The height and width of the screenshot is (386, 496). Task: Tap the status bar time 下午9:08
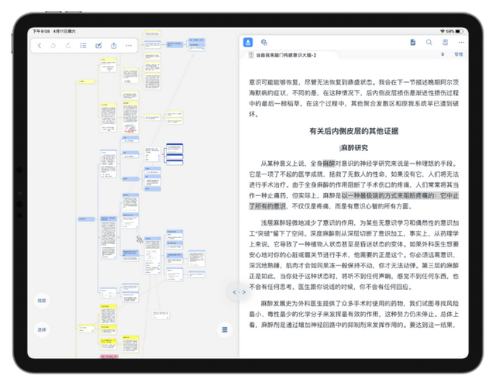(x=41, y=31)
